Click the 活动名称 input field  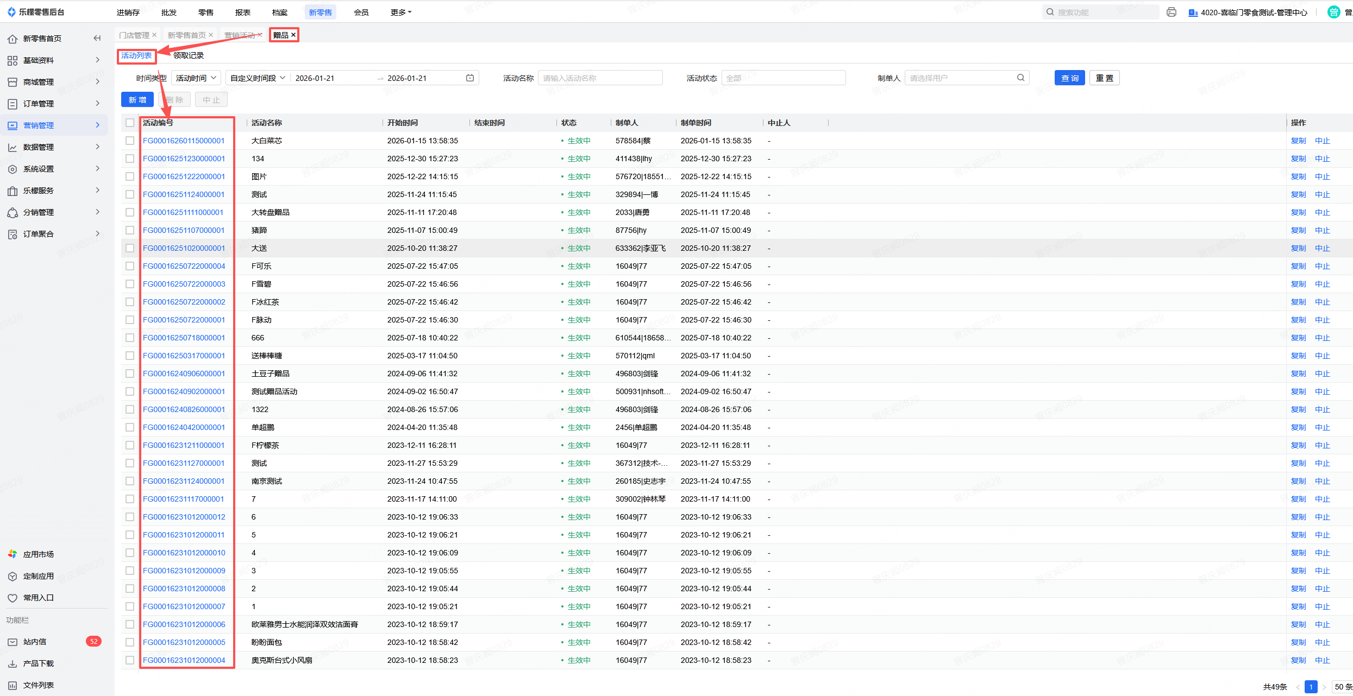click(600, 78)
